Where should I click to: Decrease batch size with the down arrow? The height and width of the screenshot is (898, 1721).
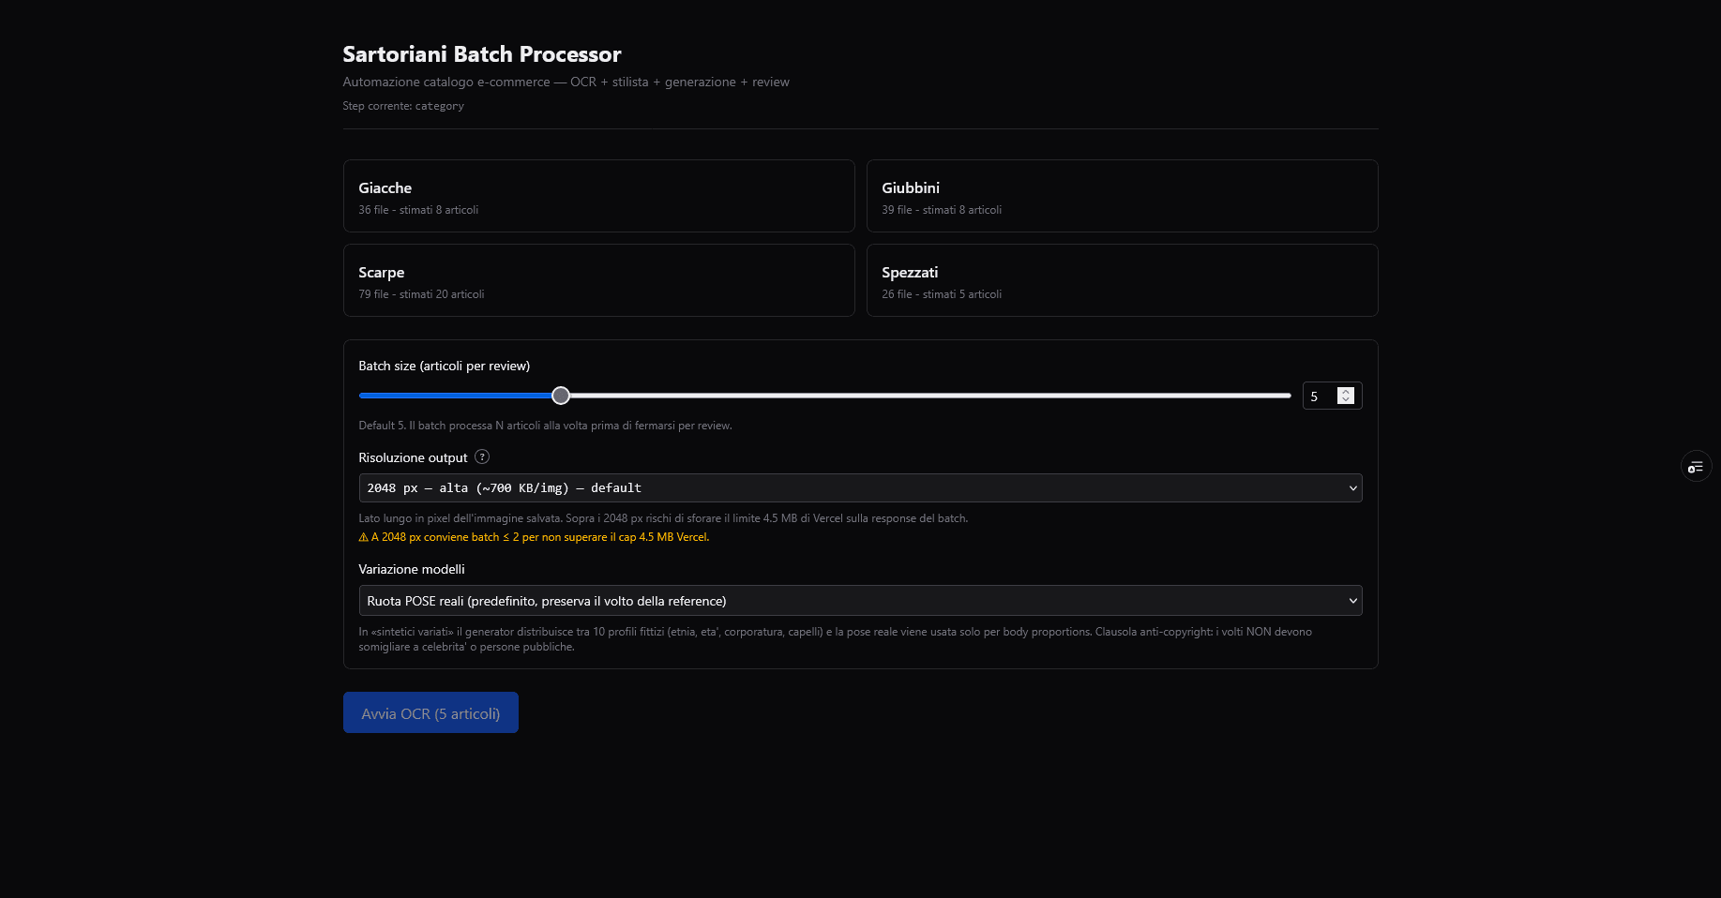click(1346, 400)
